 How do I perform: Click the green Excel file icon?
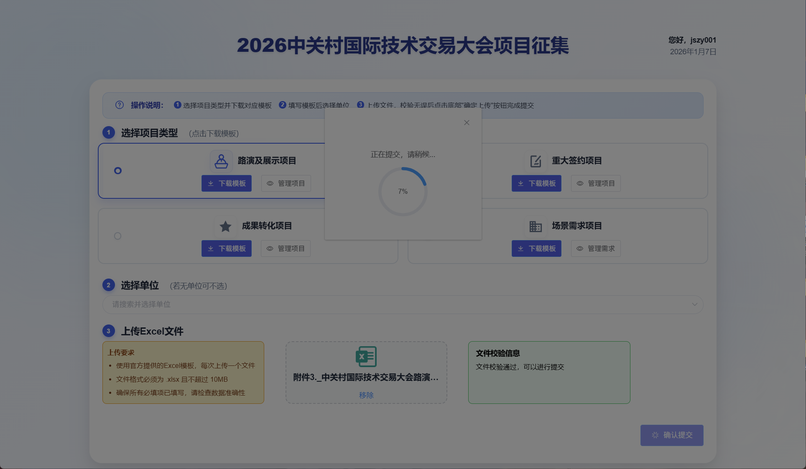coord(366,357)
